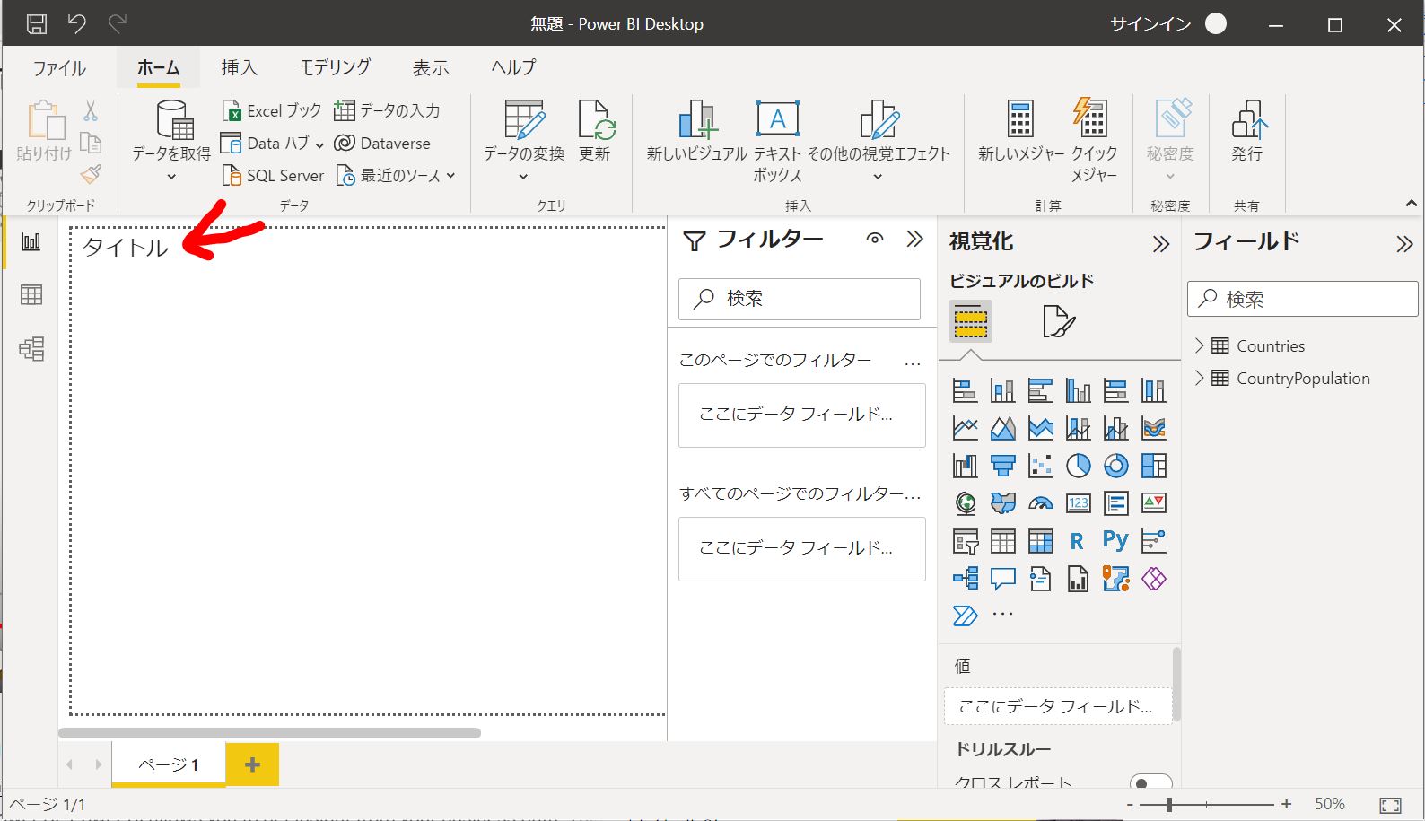
Task: Collapse the Fields pane
Action: (x=1404, y=244)
